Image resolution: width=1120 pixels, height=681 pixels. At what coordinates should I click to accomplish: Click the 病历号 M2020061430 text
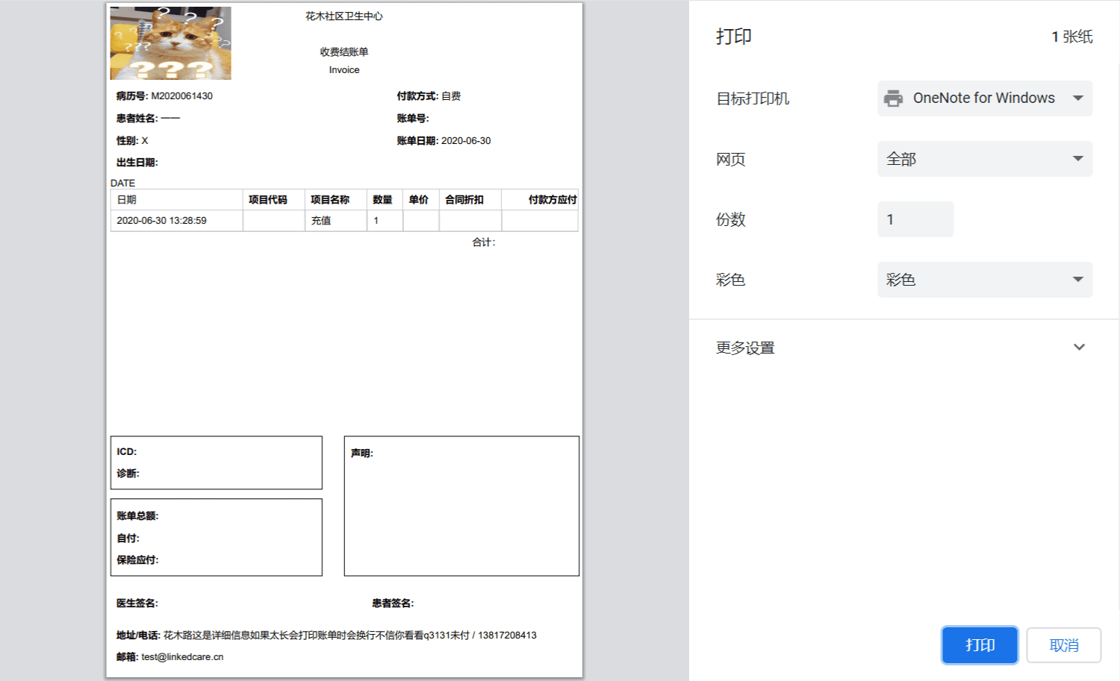[164, 96]
